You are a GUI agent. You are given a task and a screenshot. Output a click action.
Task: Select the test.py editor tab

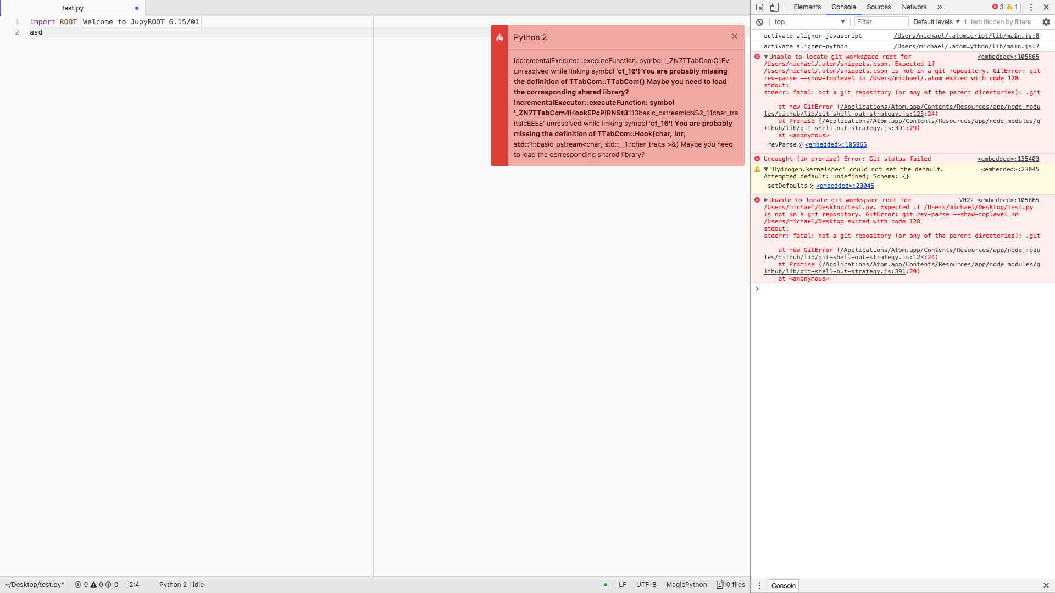click(73, 8)
